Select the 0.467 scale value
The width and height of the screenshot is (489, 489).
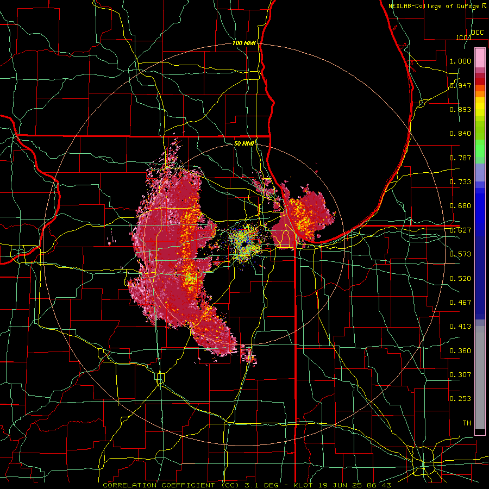click(460, 303)
